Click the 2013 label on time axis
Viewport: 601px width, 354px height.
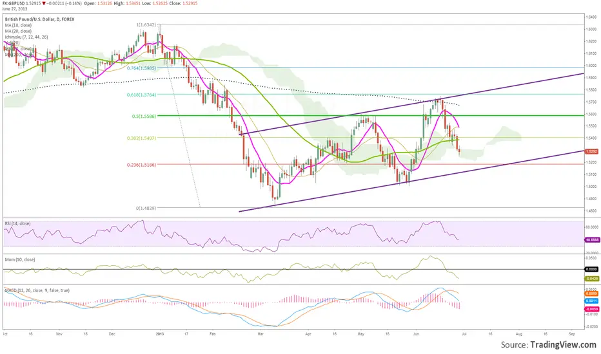point(160,333)
